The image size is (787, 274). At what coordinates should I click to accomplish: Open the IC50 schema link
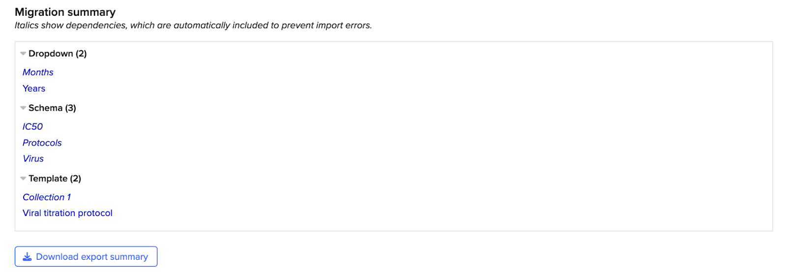(x=32, y=126)
